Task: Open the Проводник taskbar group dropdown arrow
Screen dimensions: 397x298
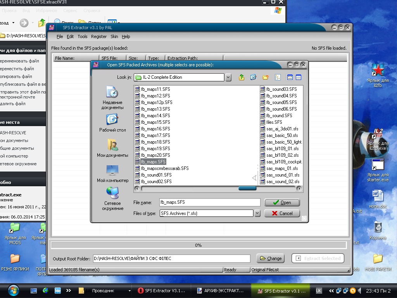Action: 129,291
